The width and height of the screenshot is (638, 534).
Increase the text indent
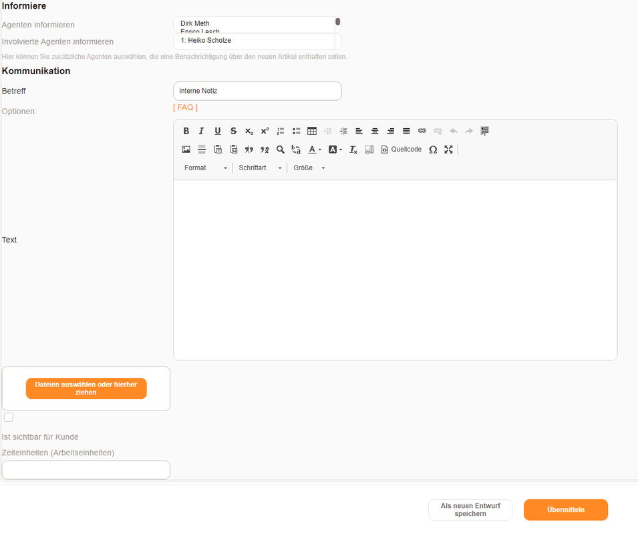coord(343,131)
